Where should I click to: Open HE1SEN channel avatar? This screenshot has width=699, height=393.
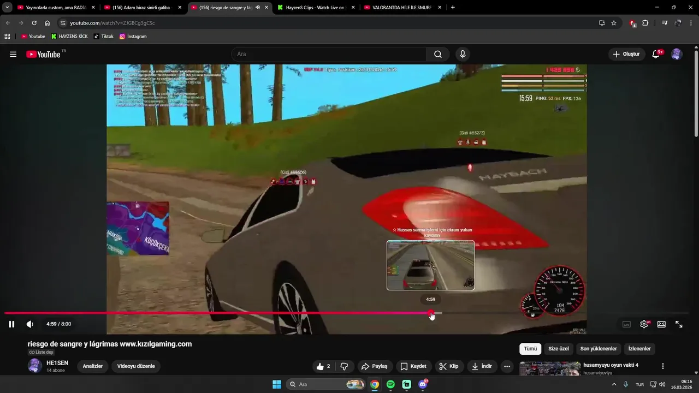[35, 366]
